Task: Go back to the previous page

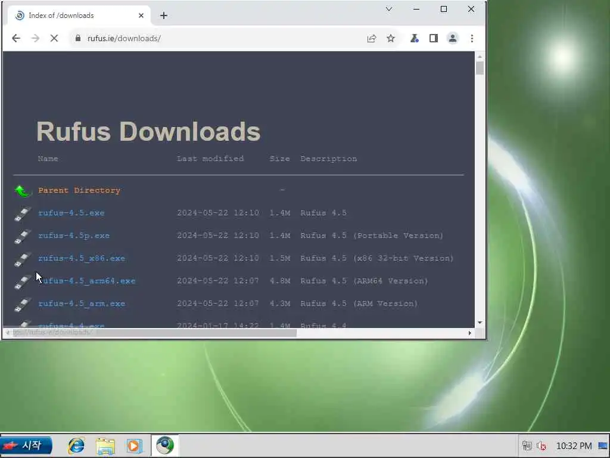Action: pyautogui.click(x=16, y=38)
